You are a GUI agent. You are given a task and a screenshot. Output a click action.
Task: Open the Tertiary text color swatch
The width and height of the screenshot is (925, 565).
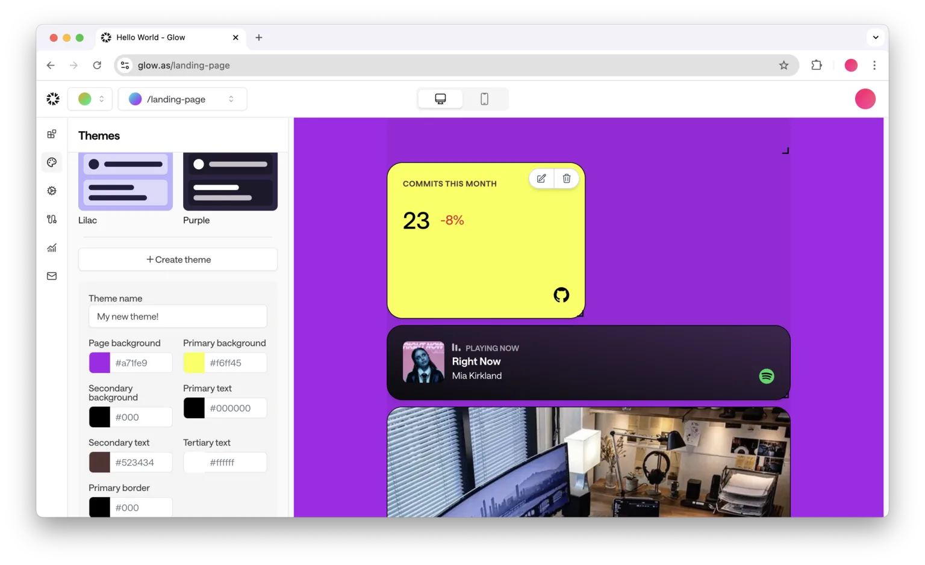pyautogui.click(x=194, y=462)
